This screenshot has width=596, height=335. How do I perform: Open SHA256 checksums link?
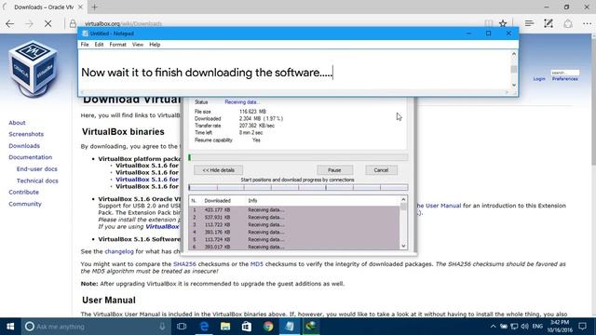pyautogui.click(x=184, y=264)
